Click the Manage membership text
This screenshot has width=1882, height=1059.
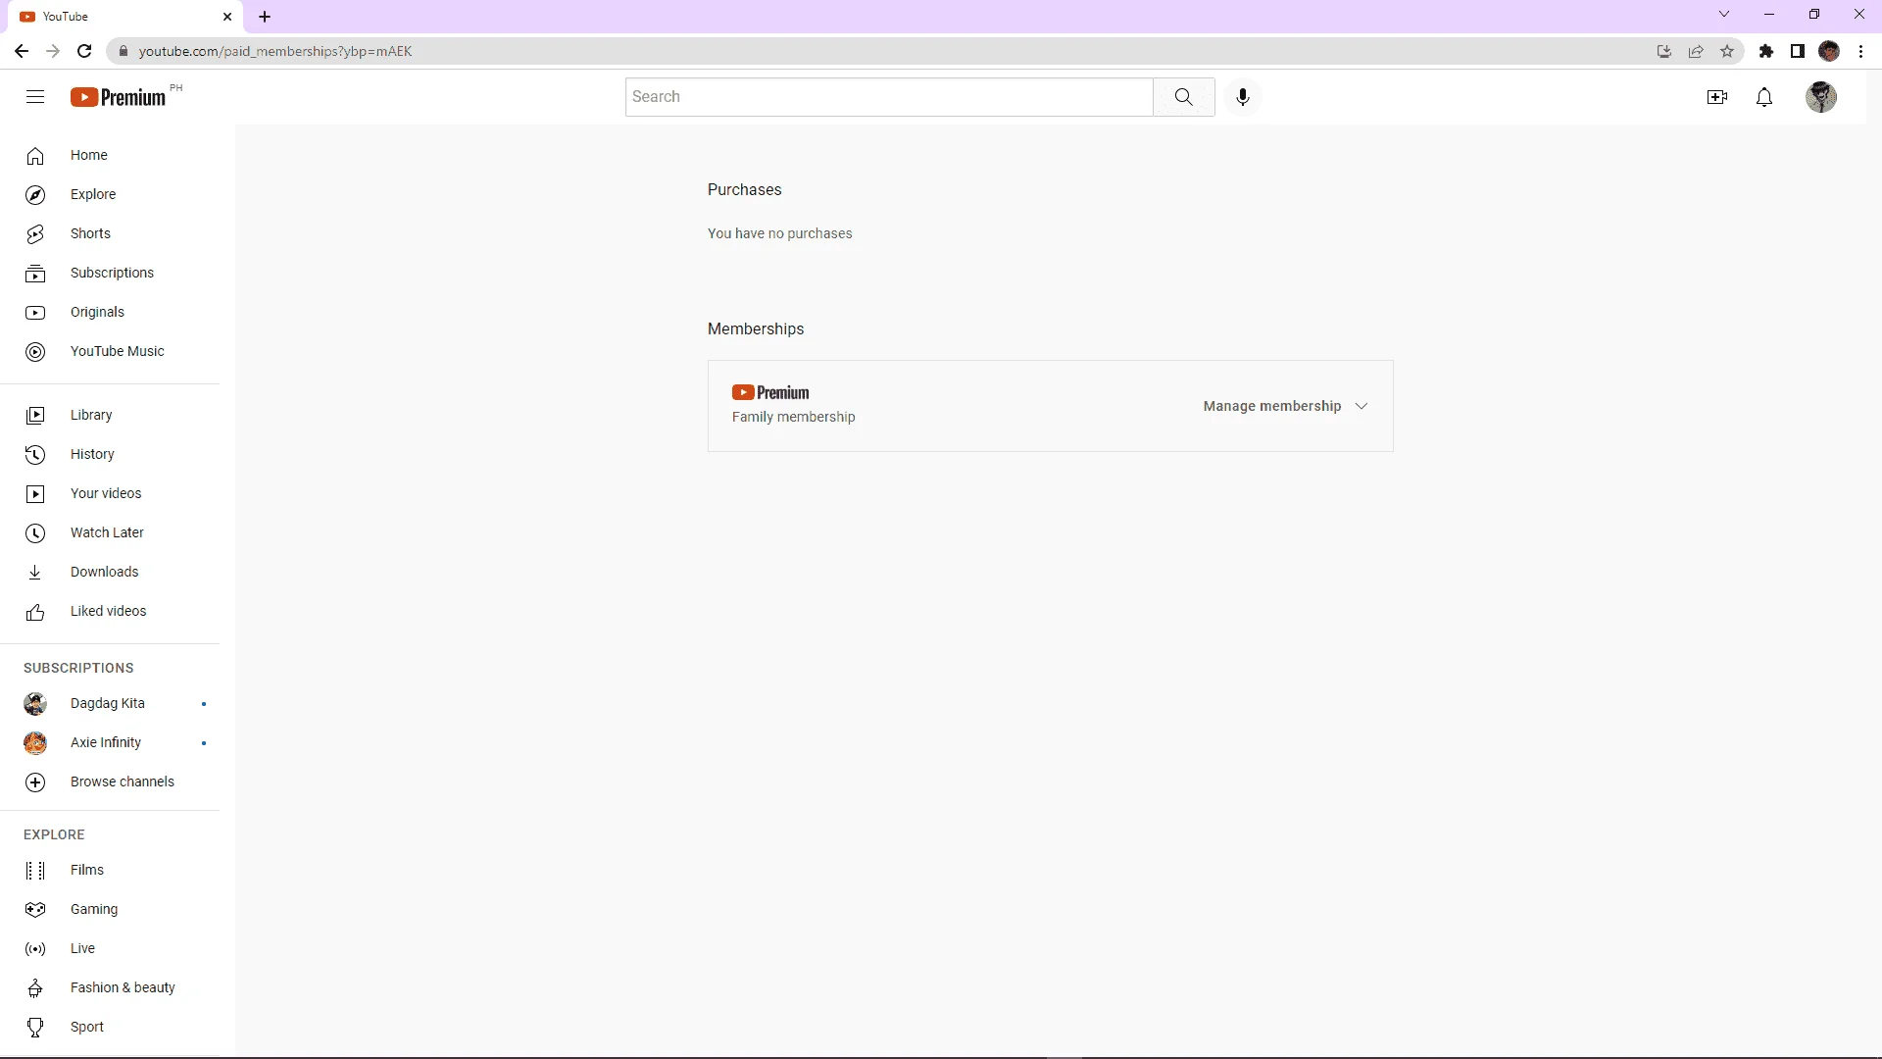click(1272, 406)
